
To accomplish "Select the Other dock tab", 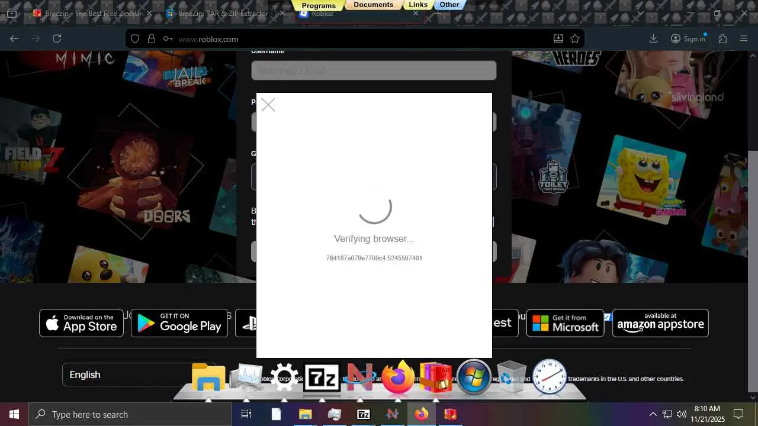I will click(x=449, y=5).
